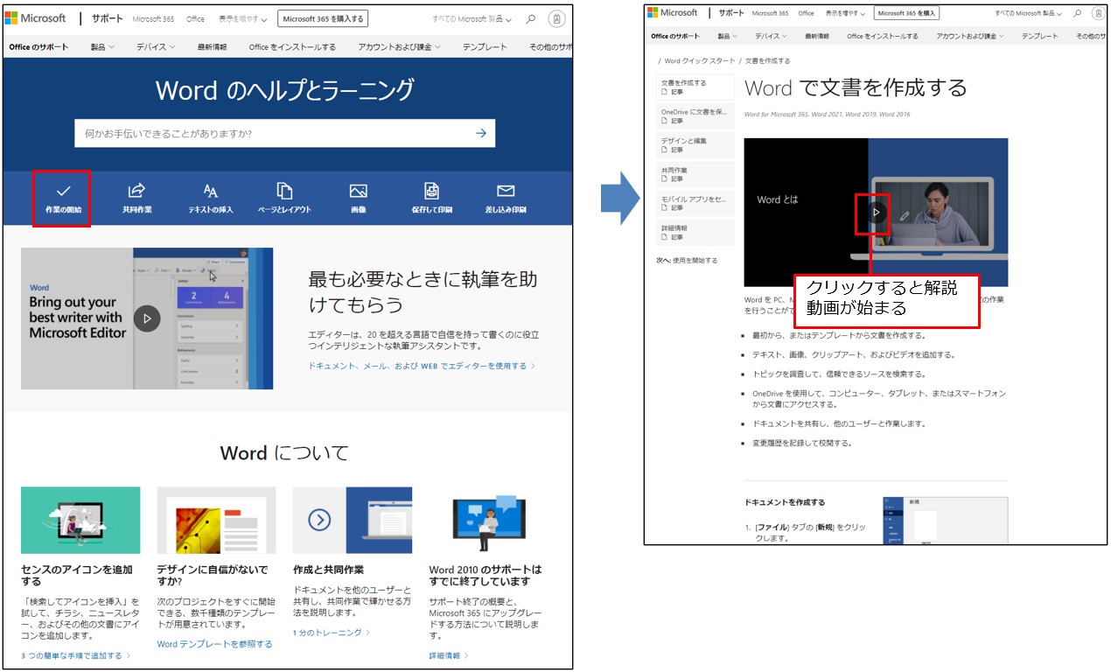Viewport: 1111px width, 672px height.
Task: Open ページとレイアウト pages icon
Action: click(x=284, y=191)
